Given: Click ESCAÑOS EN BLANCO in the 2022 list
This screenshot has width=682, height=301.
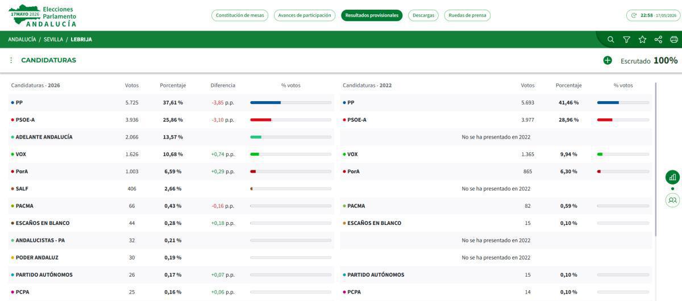Looking at the screenshot, I should (x=375, y=223).
